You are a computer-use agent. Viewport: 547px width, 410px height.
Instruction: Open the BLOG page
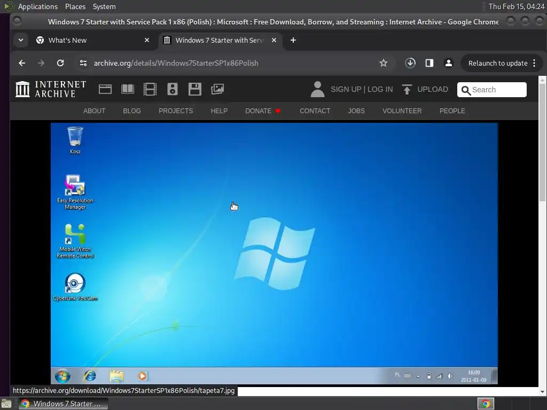[x=132, y=111]
